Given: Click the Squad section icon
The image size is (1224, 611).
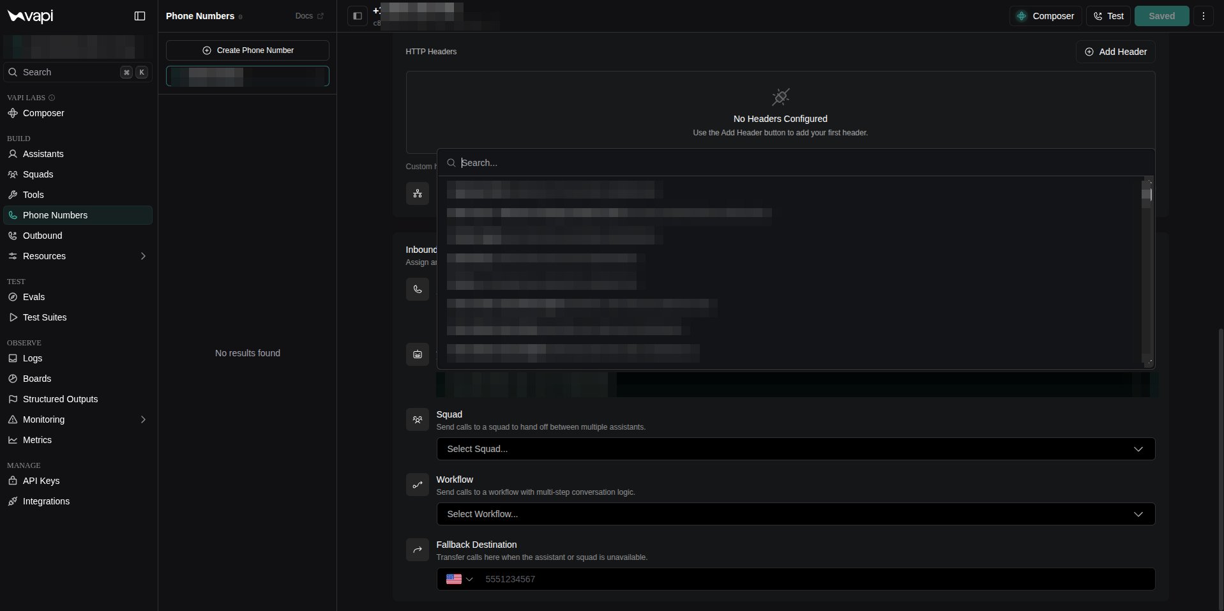Looking at the screenshot, I should 418,419.
